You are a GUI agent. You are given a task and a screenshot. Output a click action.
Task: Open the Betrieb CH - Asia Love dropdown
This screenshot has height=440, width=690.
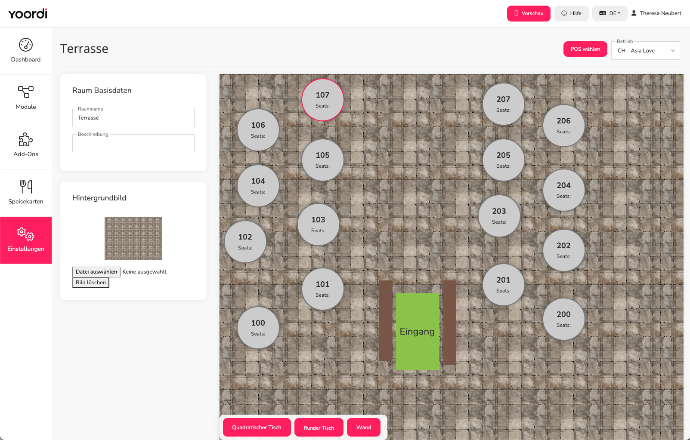coord(646,51)
